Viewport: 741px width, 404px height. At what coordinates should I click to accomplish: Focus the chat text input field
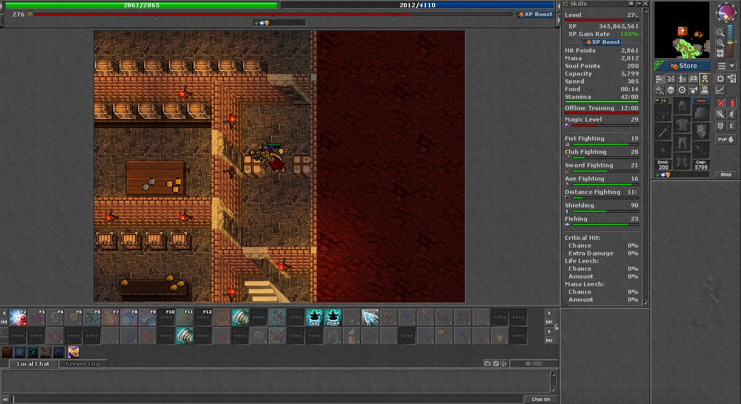pos(268,399)
